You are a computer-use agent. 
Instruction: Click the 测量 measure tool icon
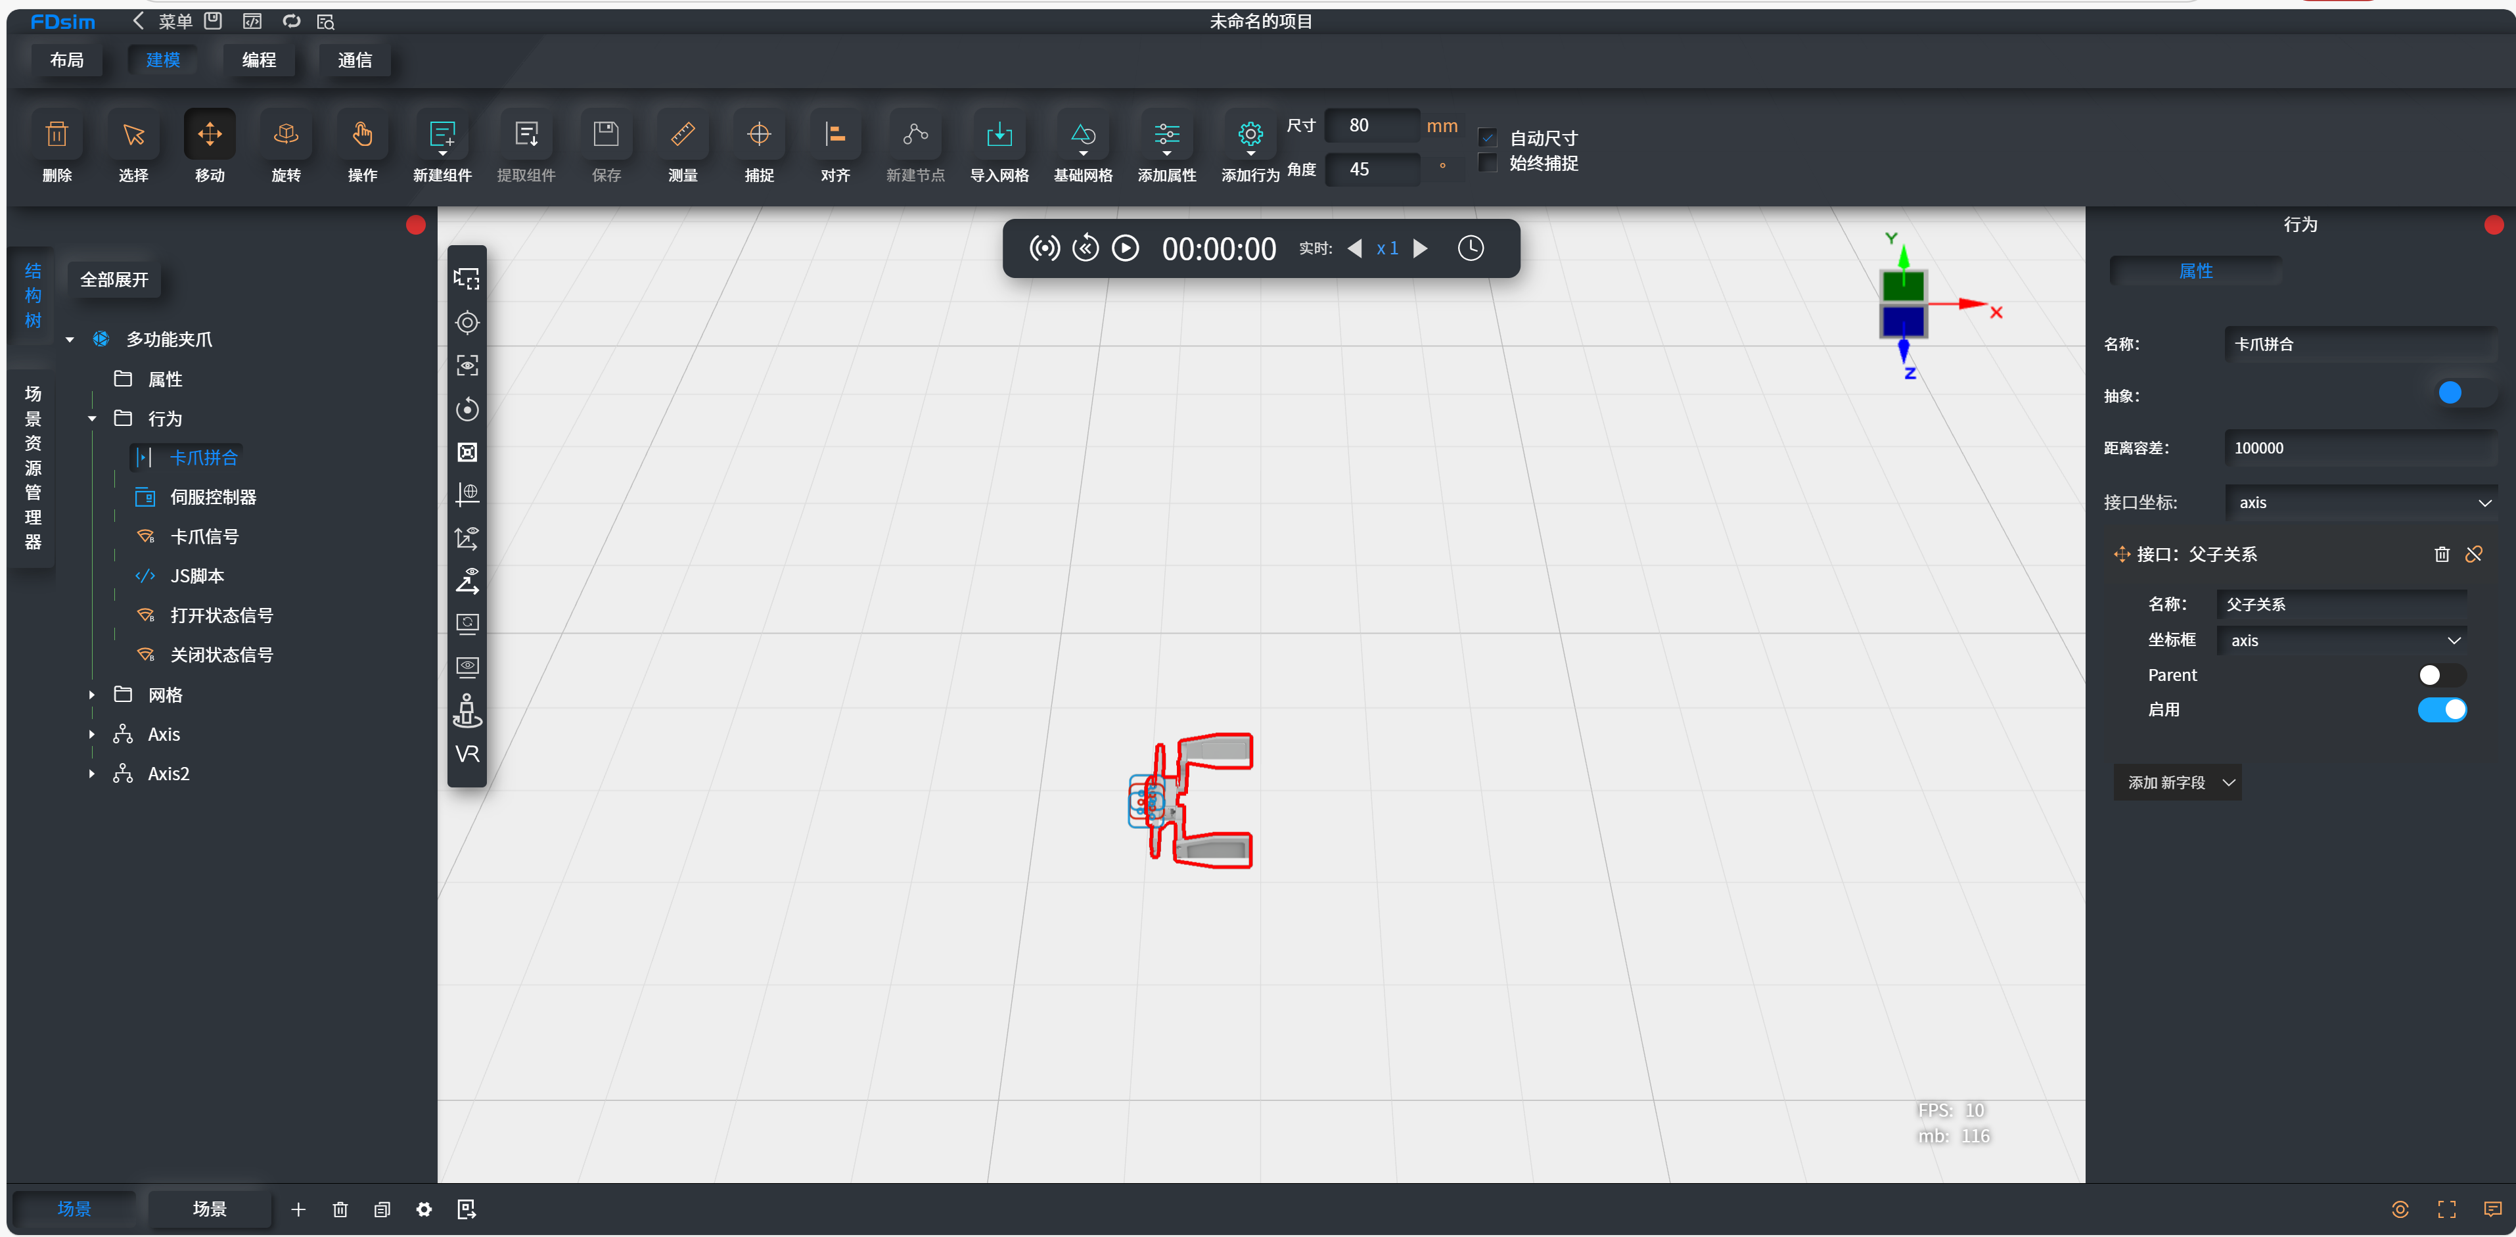[682, 135]
